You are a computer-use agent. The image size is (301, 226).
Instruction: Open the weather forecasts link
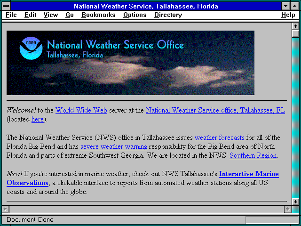click(220, 137)
